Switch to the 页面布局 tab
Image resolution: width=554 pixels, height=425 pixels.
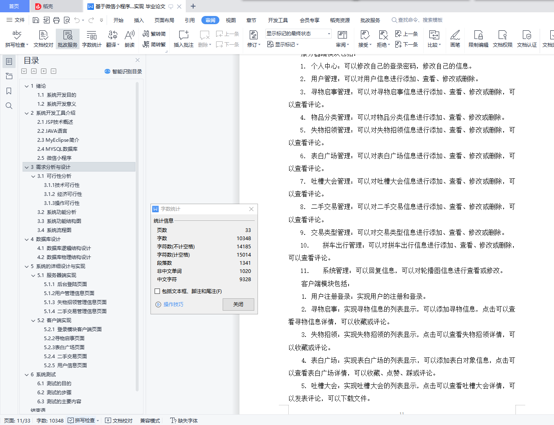(x=164, y=20)
